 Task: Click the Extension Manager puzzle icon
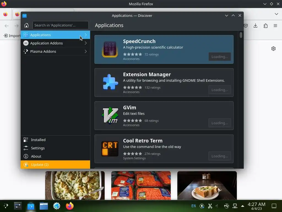tap(110, 82)
